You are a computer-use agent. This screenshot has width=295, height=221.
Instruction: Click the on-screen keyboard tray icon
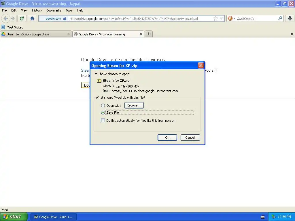[x=263, y=217]
